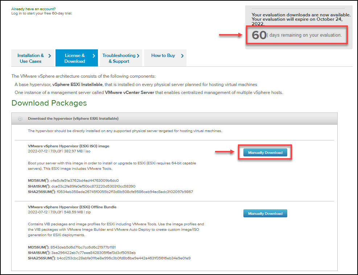Click the 'Already have an account?' link
Image resolution: width=358 pixels, height=275 pixels.
pos(33,9)
